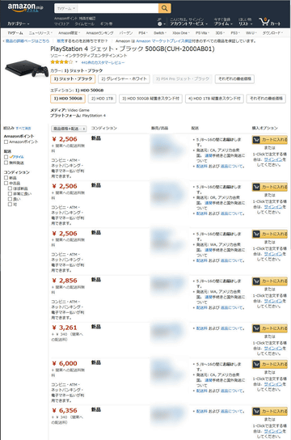Add the ¥3,261 offer to cart
The image size is (291, 440).
(270, 328)
